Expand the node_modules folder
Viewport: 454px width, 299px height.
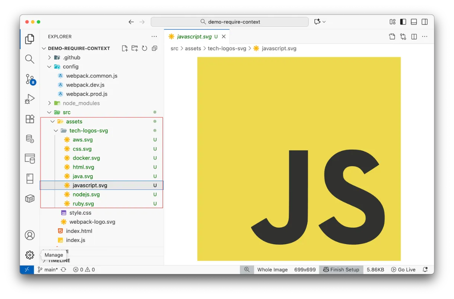pos(49,103)
